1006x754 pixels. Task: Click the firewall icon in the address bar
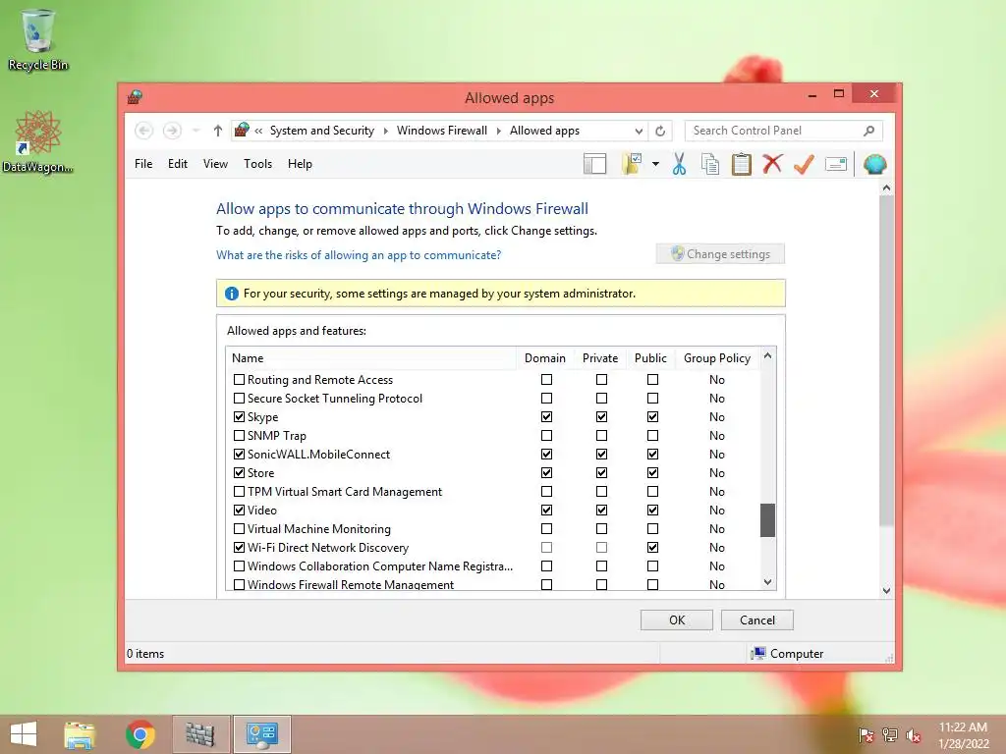242,131
